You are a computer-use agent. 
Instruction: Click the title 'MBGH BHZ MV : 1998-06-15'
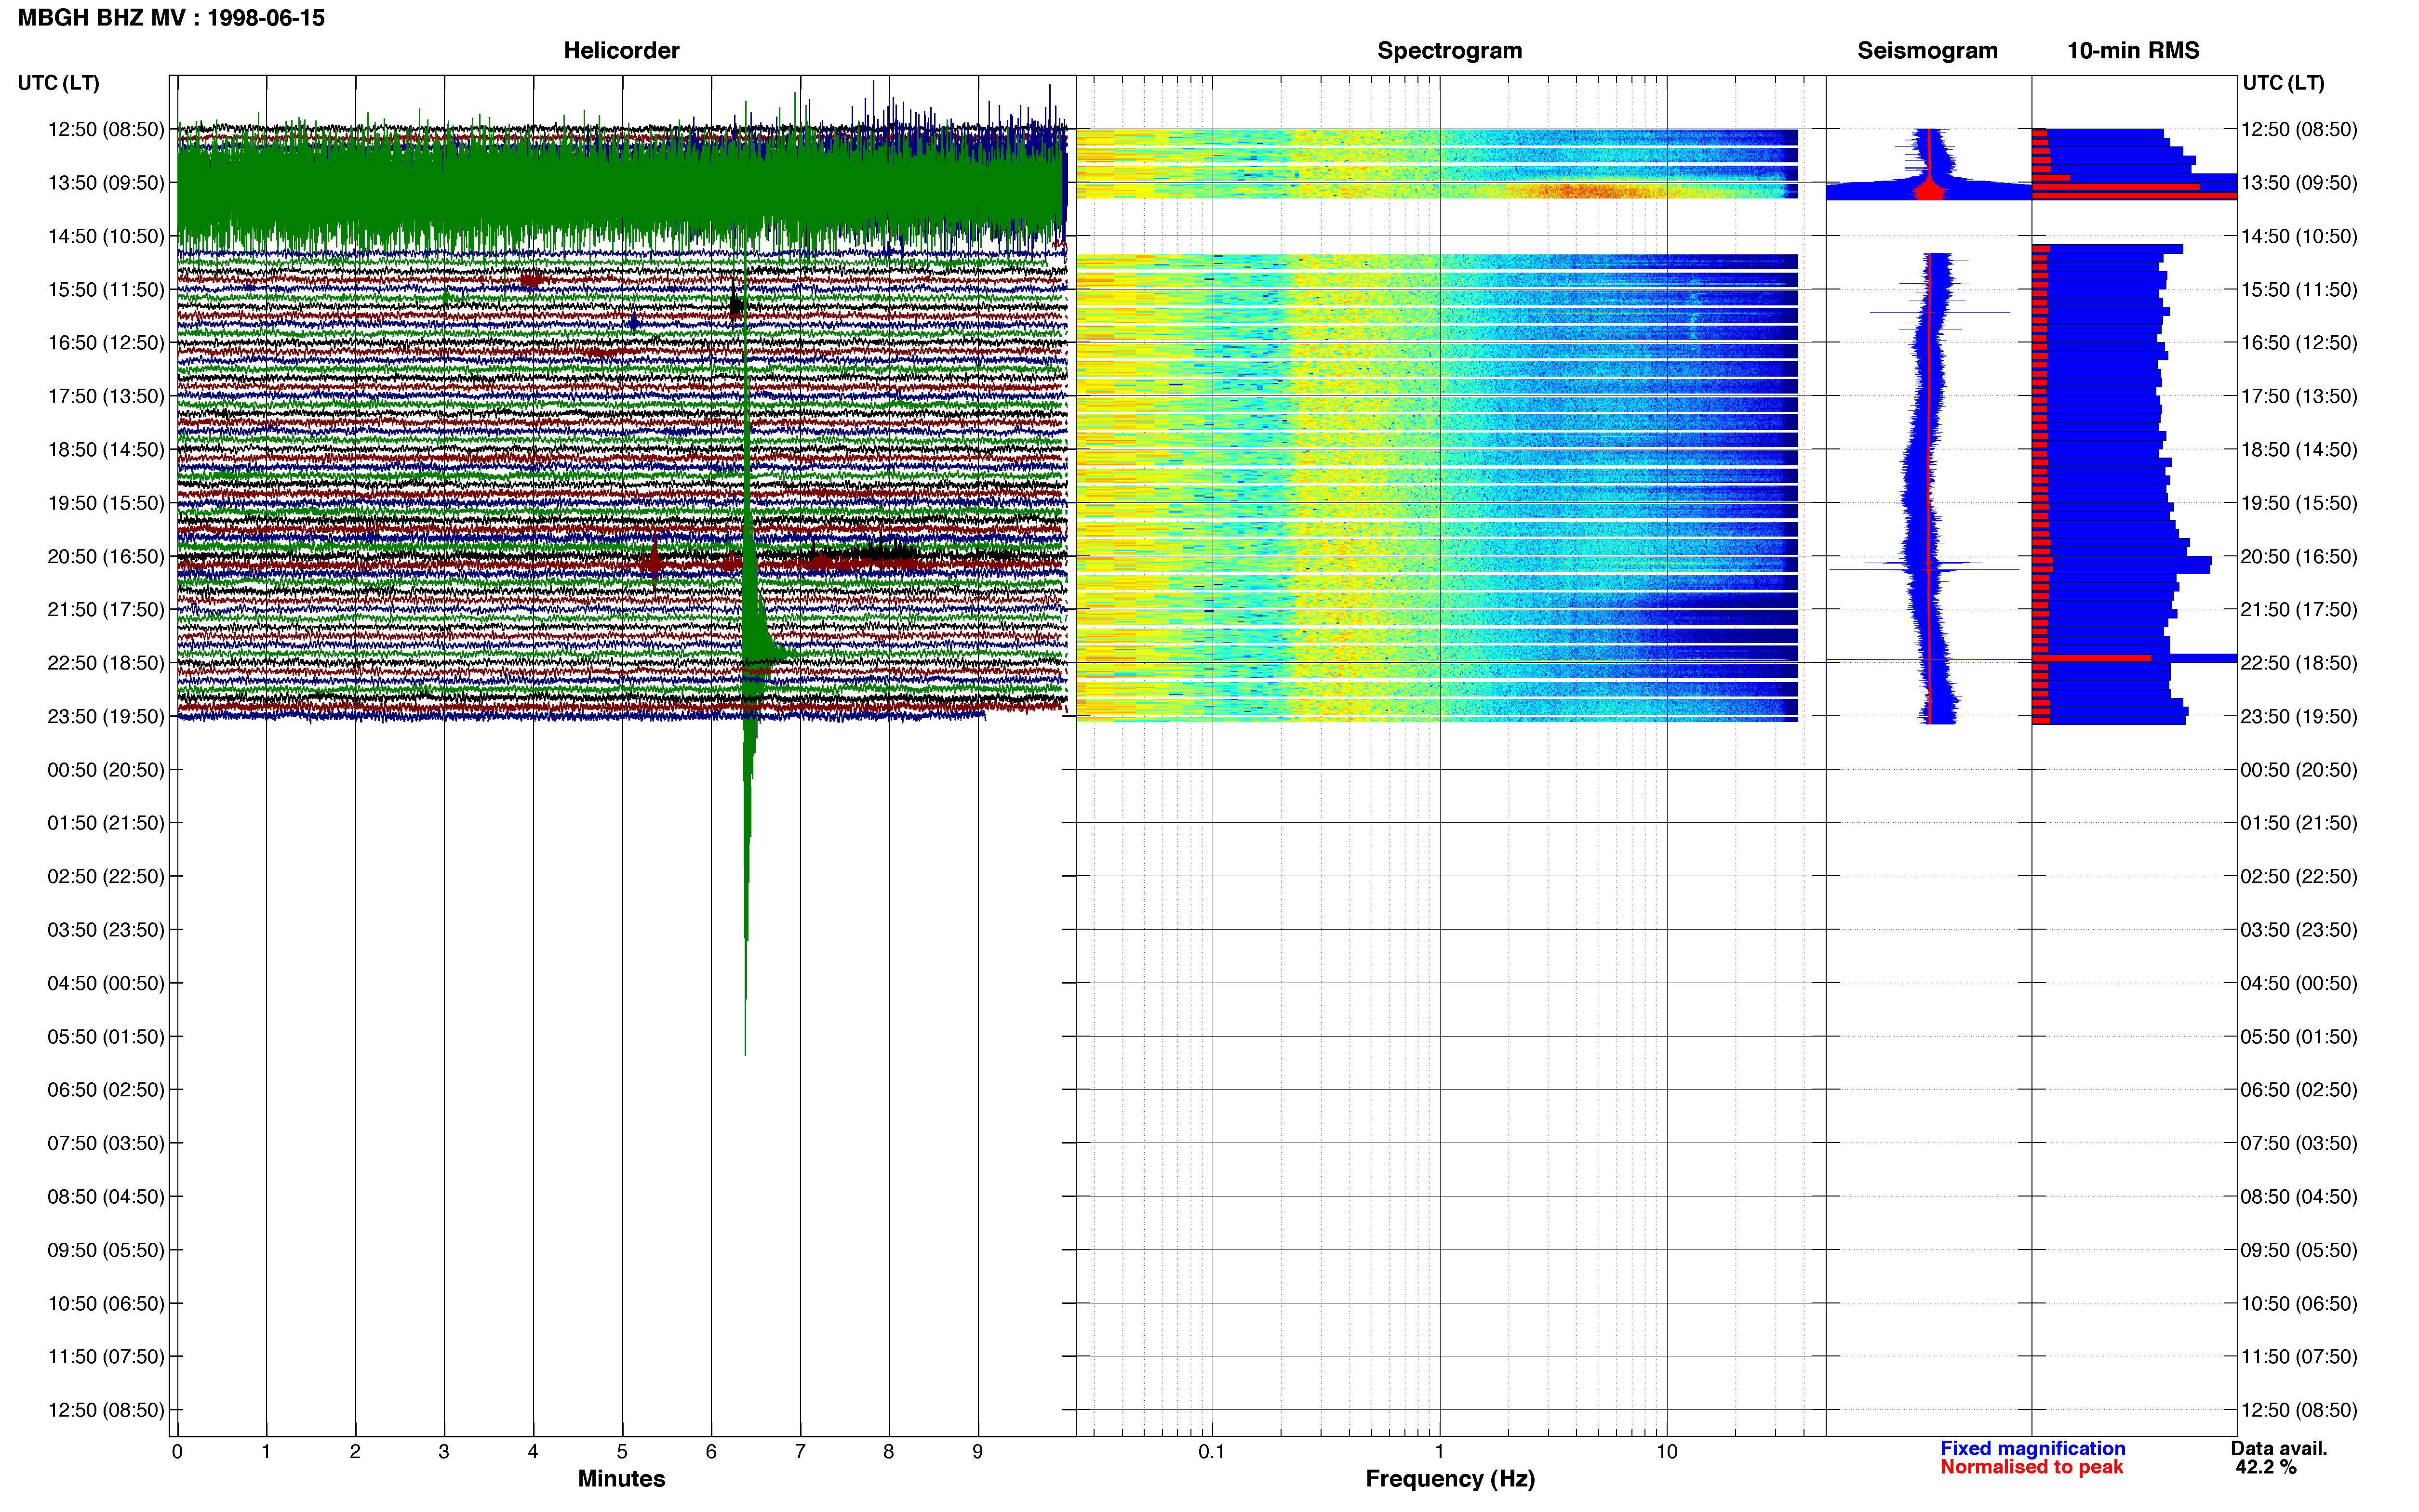pos(171,18)
